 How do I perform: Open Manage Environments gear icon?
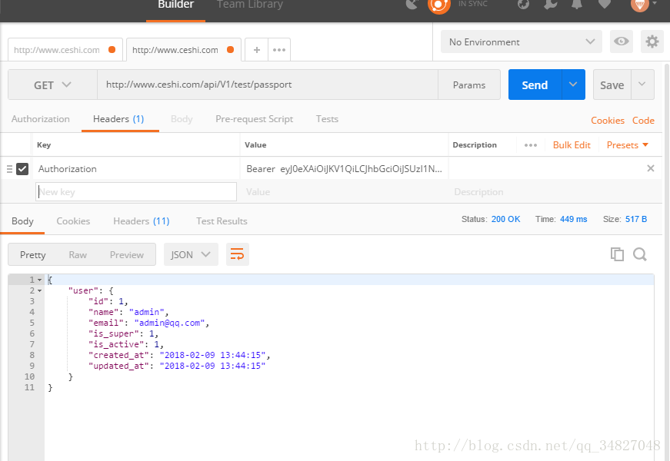[x=652, y=41]
